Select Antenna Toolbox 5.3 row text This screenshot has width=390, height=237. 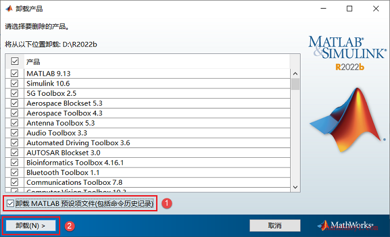(x=61, y=123)
